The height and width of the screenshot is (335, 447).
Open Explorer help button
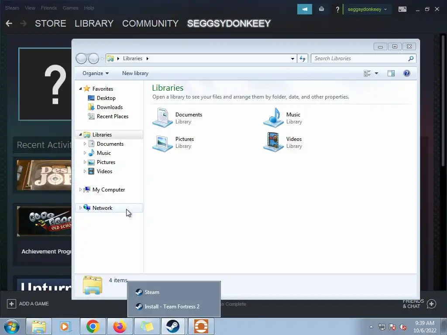[x=407, y=73]
